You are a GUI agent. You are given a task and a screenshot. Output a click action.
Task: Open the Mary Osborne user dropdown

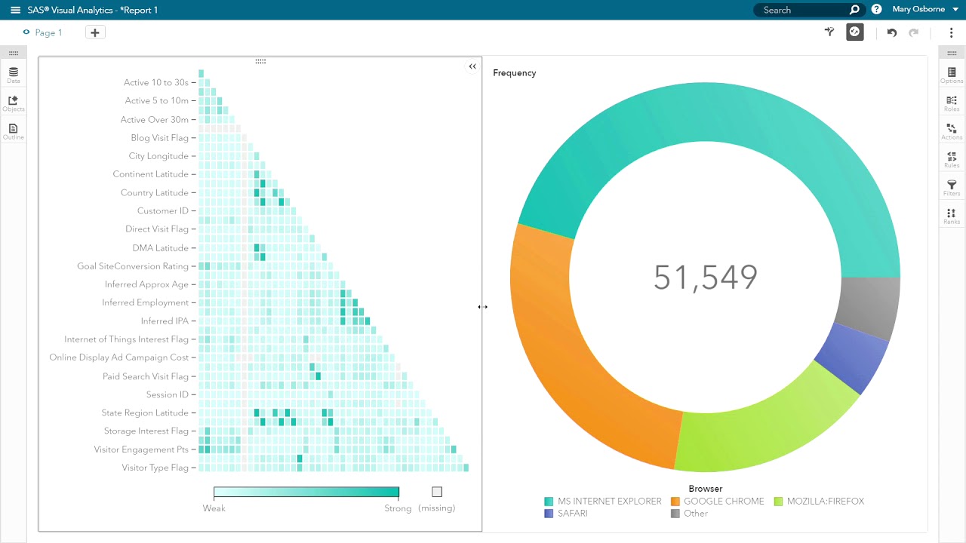pyautogui.click(x=925, y=10)
